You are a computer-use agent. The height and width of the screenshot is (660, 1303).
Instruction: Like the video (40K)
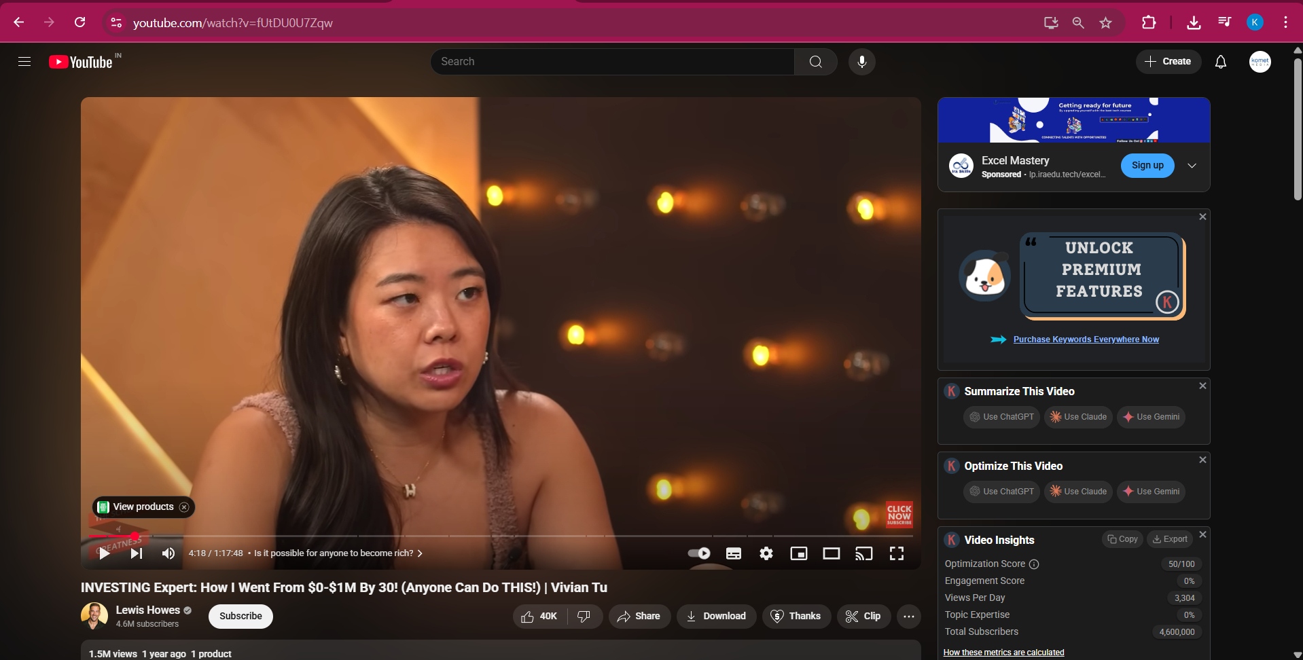click(540, 617)
